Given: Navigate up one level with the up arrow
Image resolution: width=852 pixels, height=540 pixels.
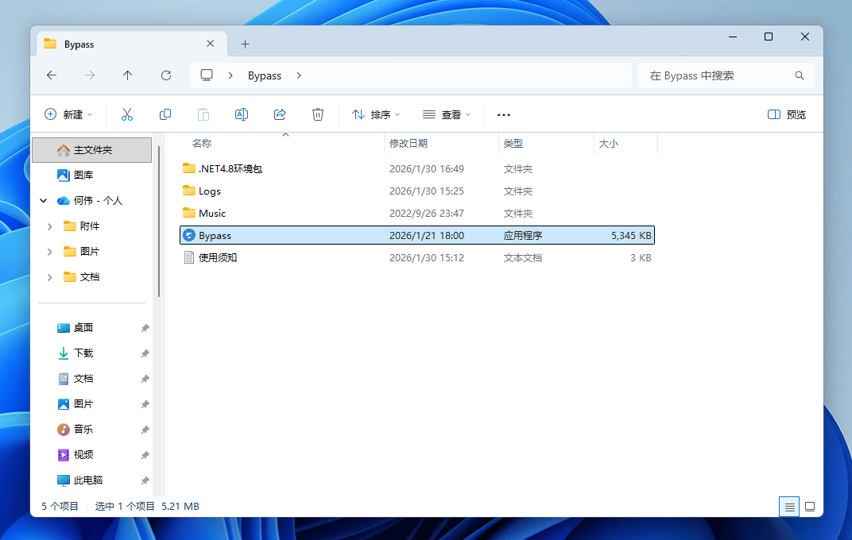Looking at the screenshot, I should 128,75.
